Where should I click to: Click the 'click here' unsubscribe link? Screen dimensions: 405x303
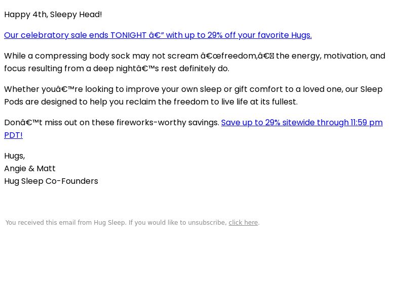(243, 223)
